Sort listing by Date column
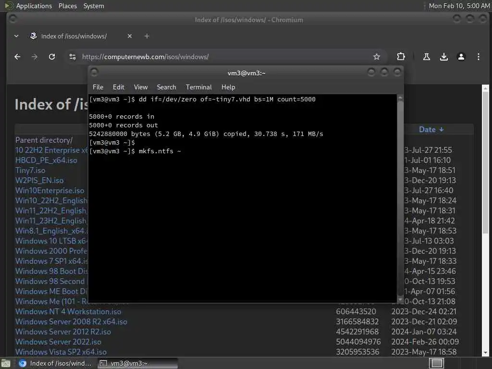This screenshot has width=492, height=369. pyautogui.click(x=431, y=130)
